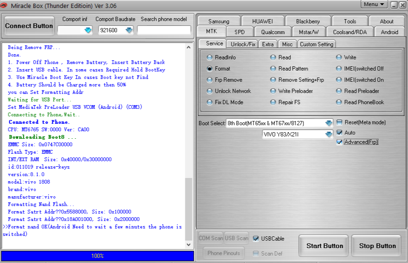Select the Qualcomm tab
408x263 pixels.
click(x=273, y=32)
